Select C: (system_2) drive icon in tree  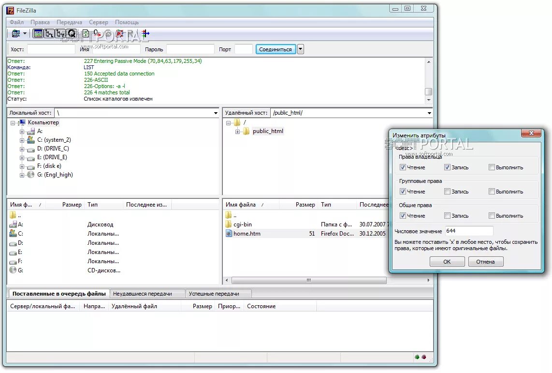pos(31,140)
